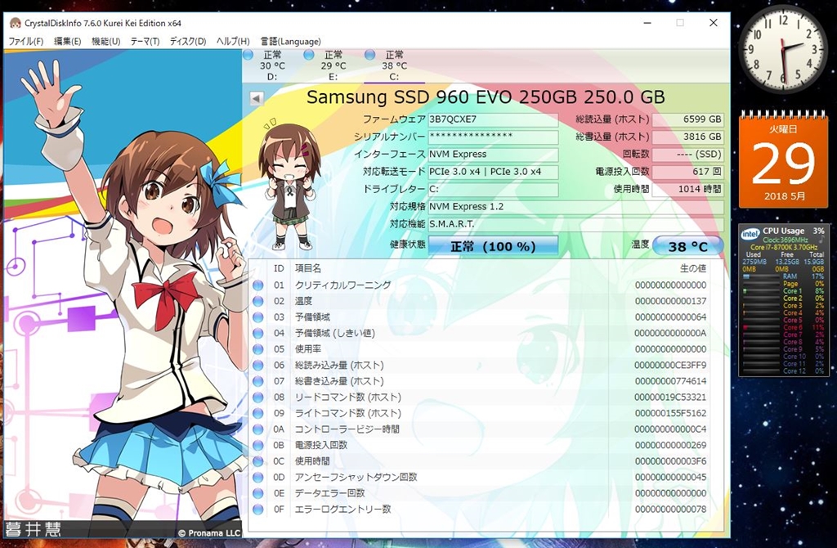This screenshot has width=837, height=548.
Task: Click the blue dot on 使用率 row
Action: (x=257, y=349)
